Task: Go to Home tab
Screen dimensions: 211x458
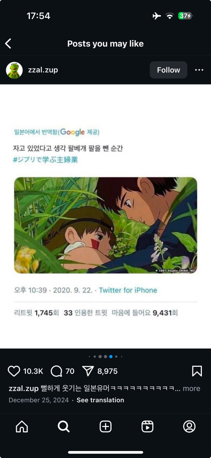Action: point(22,427)
